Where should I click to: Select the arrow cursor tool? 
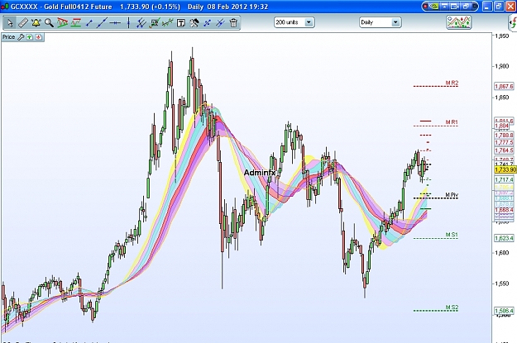[x=10, y=23]
